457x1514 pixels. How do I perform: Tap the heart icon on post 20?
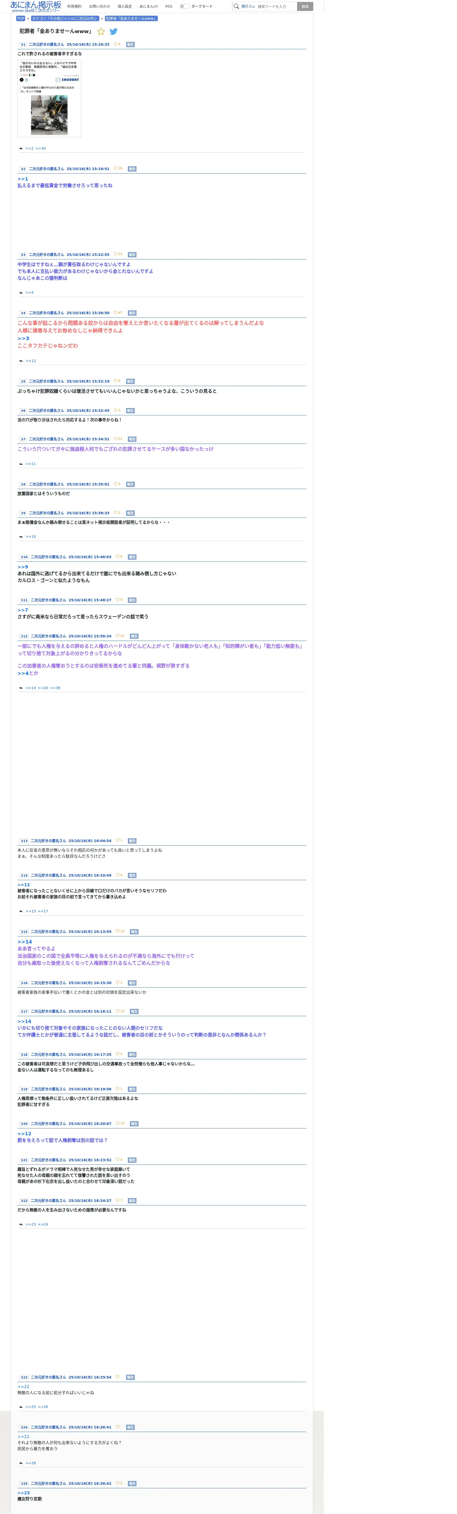click(118, 1124)
